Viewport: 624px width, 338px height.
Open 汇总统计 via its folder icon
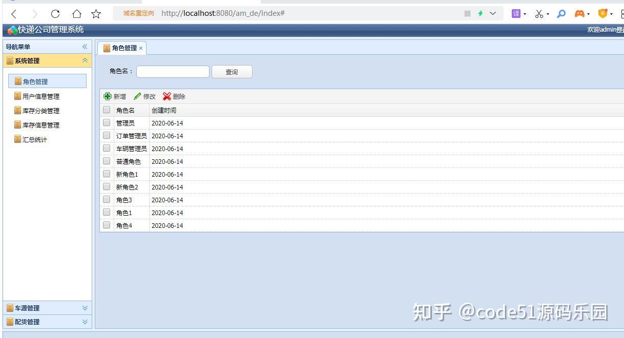pyautogui.click(x=17, y=139)
